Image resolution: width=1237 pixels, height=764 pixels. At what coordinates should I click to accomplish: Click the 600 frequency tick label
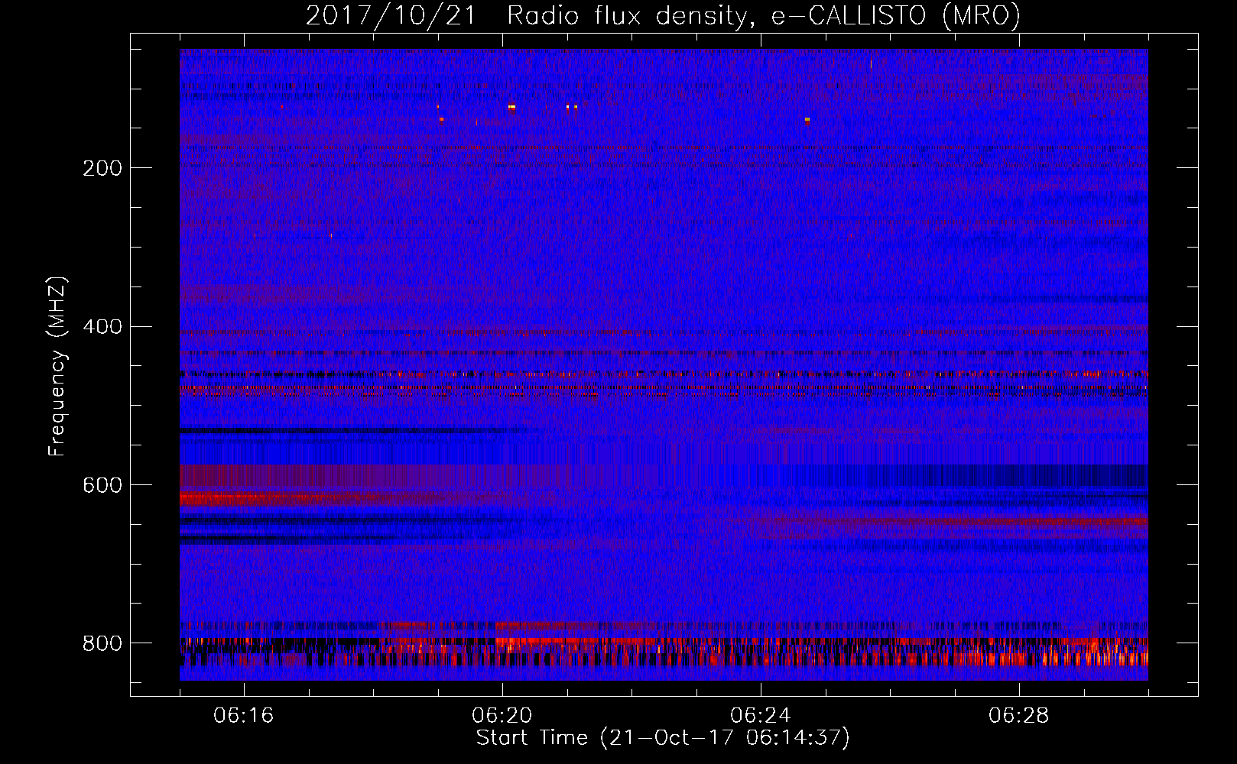[x=102, y=486]
